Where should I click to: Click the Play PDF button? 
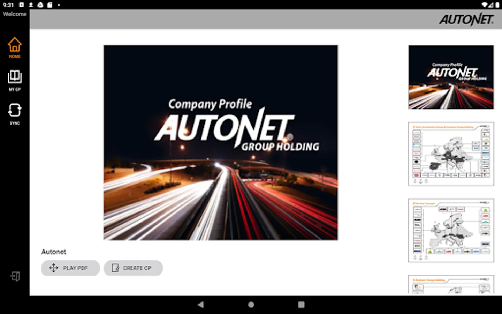(x=70, y=268)
